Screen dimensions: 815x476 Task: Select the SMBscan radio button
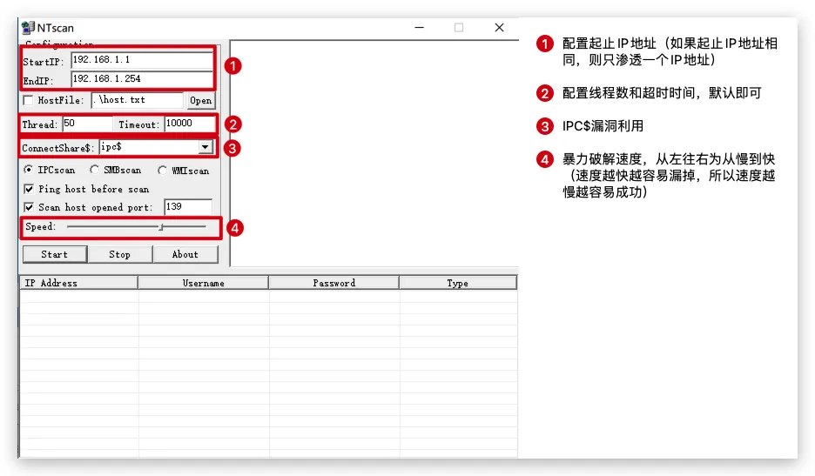point(94,170)
